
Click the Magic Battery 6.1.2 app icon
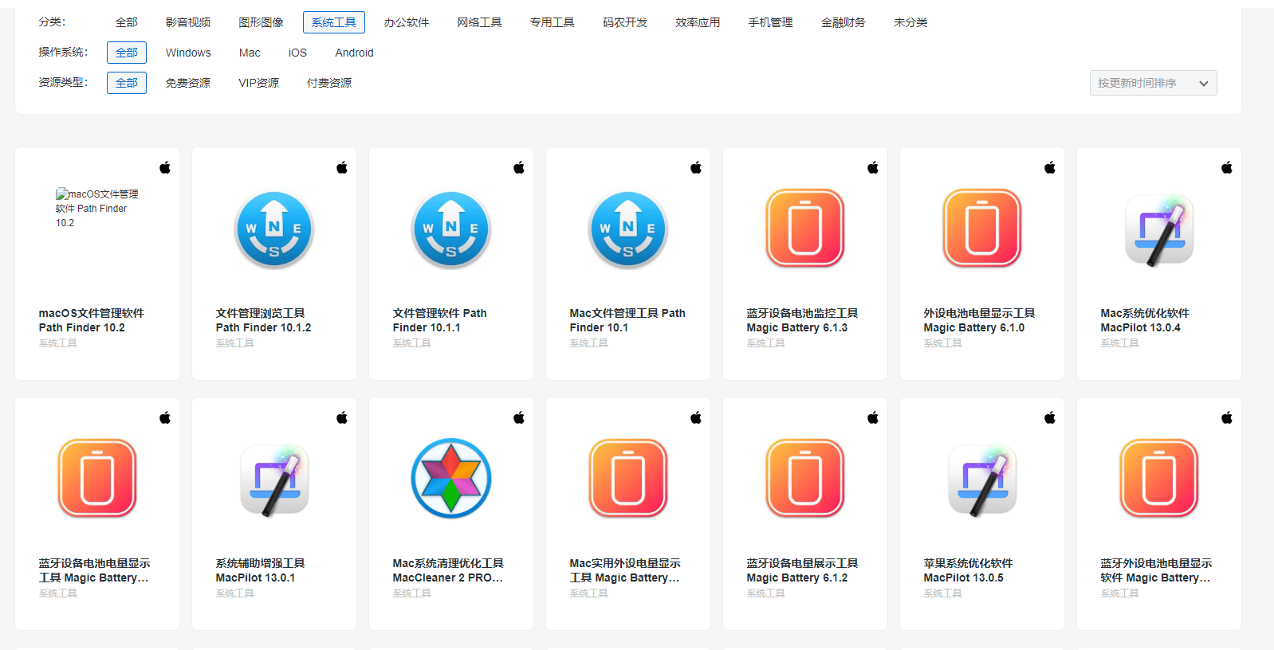pos(804,479)
